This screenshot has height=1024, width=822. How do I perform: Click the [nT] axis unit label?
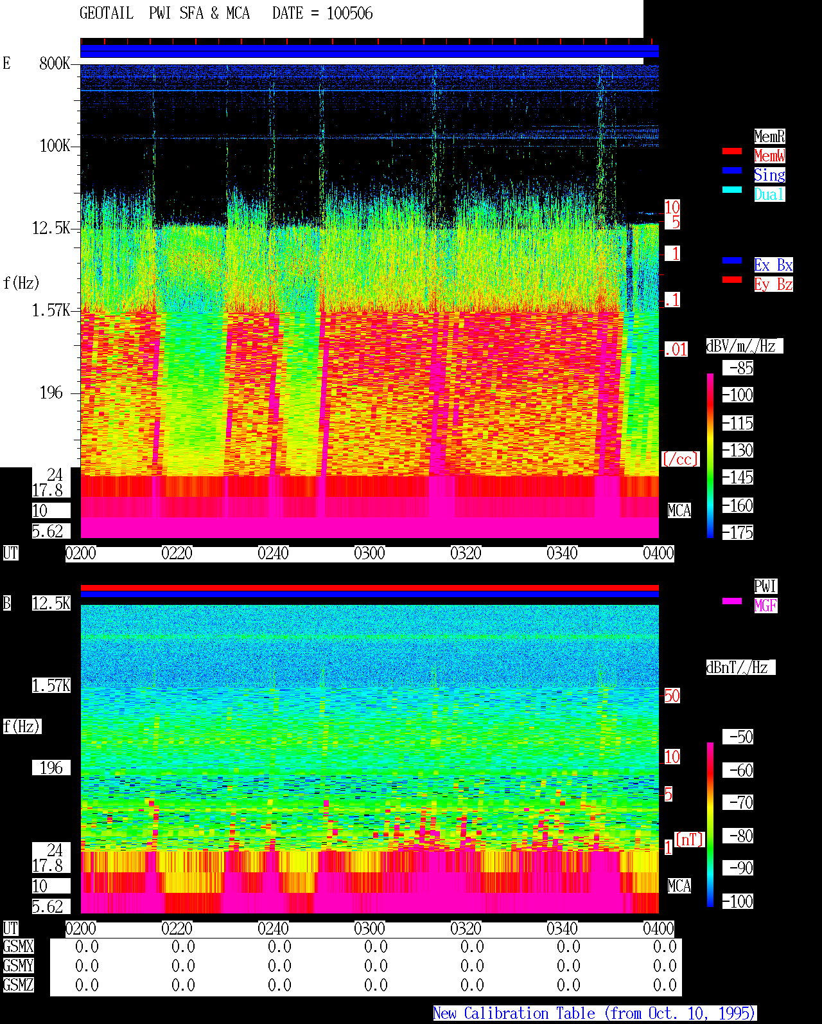coord(690,840)
